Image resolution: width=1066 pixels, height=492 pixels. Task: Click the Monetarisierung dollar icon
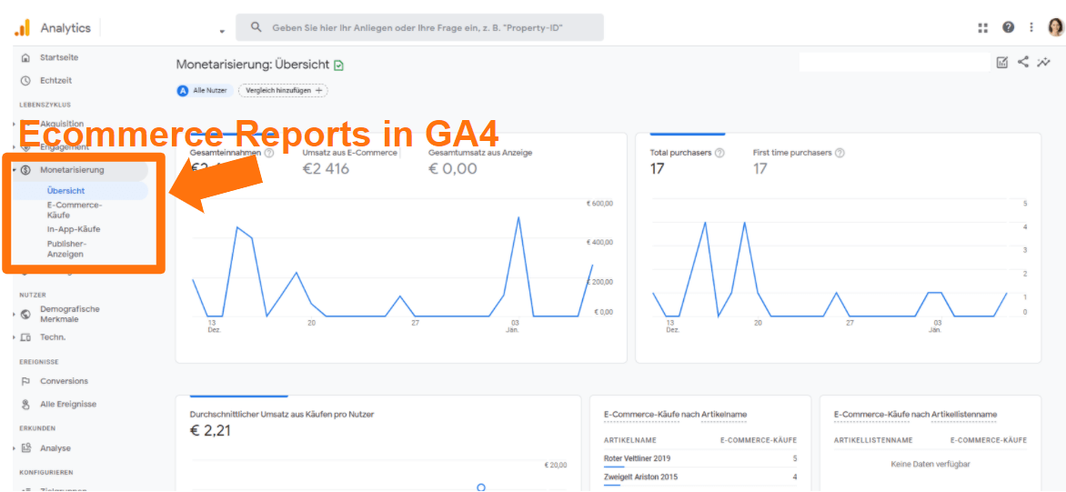tap(25, 170)
